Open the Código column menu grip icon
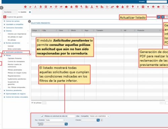 39,30
